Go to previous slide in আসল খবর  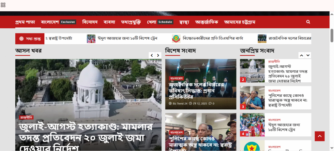[152, 55]
